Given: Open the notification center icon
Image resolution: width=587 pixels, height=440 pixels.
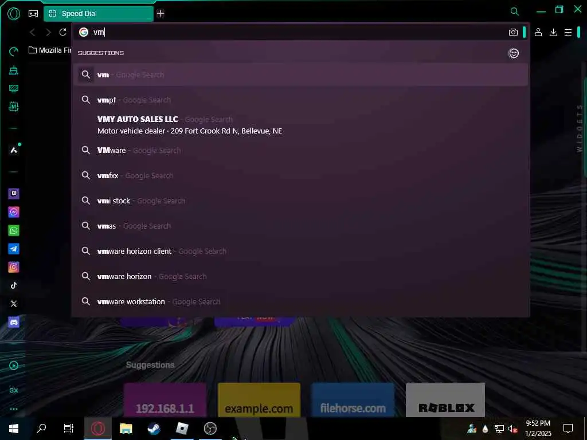Looking at the screenshot, I should [568, 429].
